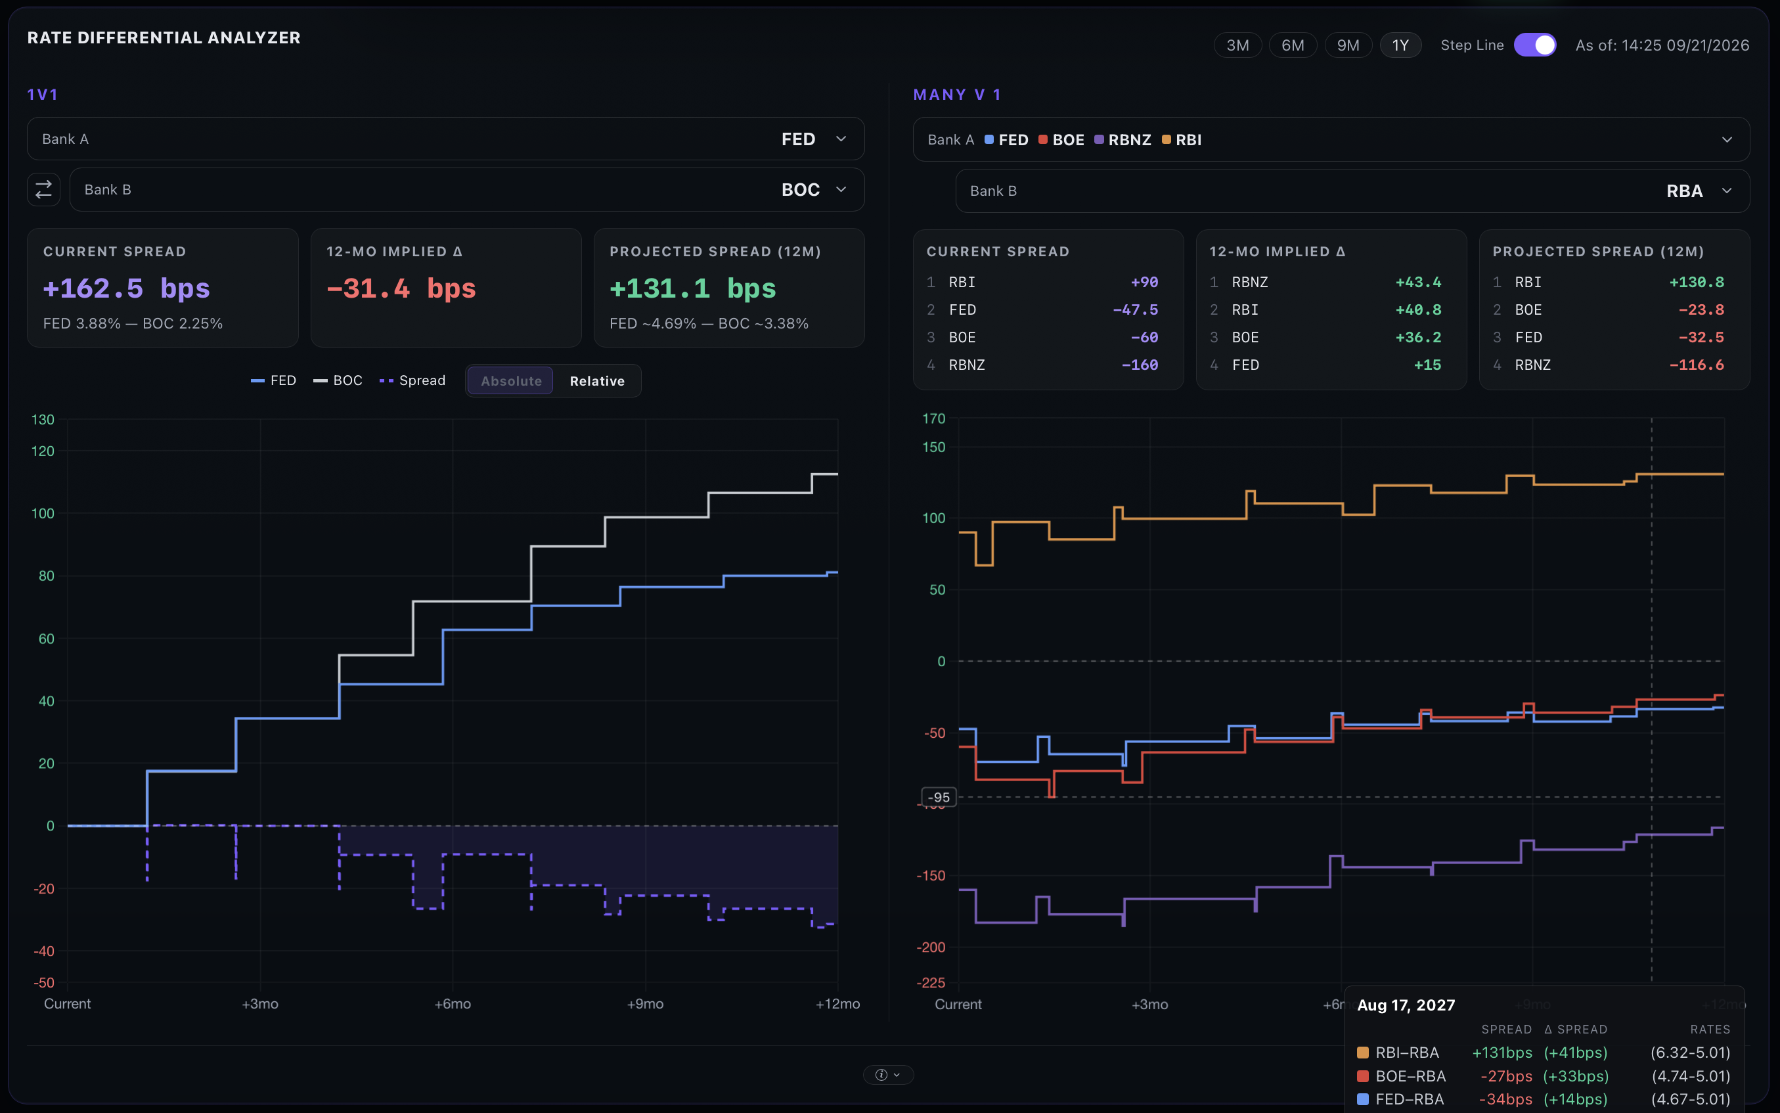Switch time range to 6M
The image size is (1780, 1113).
pyautogui.click(x=1293, y=45)
